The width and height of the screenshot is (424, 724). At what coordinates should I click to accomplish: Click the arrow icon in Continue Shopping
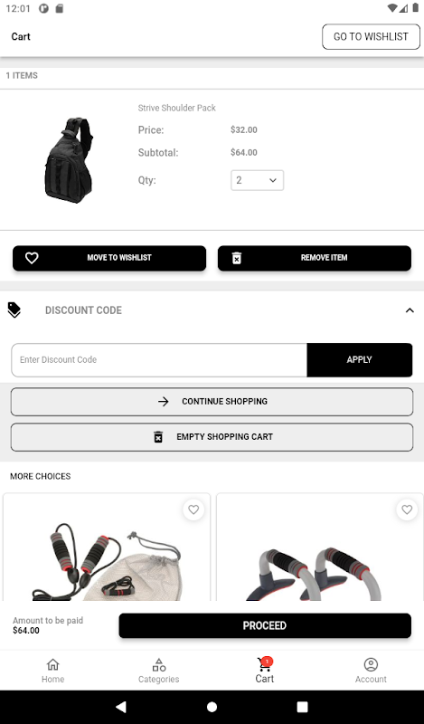[164, 401]
